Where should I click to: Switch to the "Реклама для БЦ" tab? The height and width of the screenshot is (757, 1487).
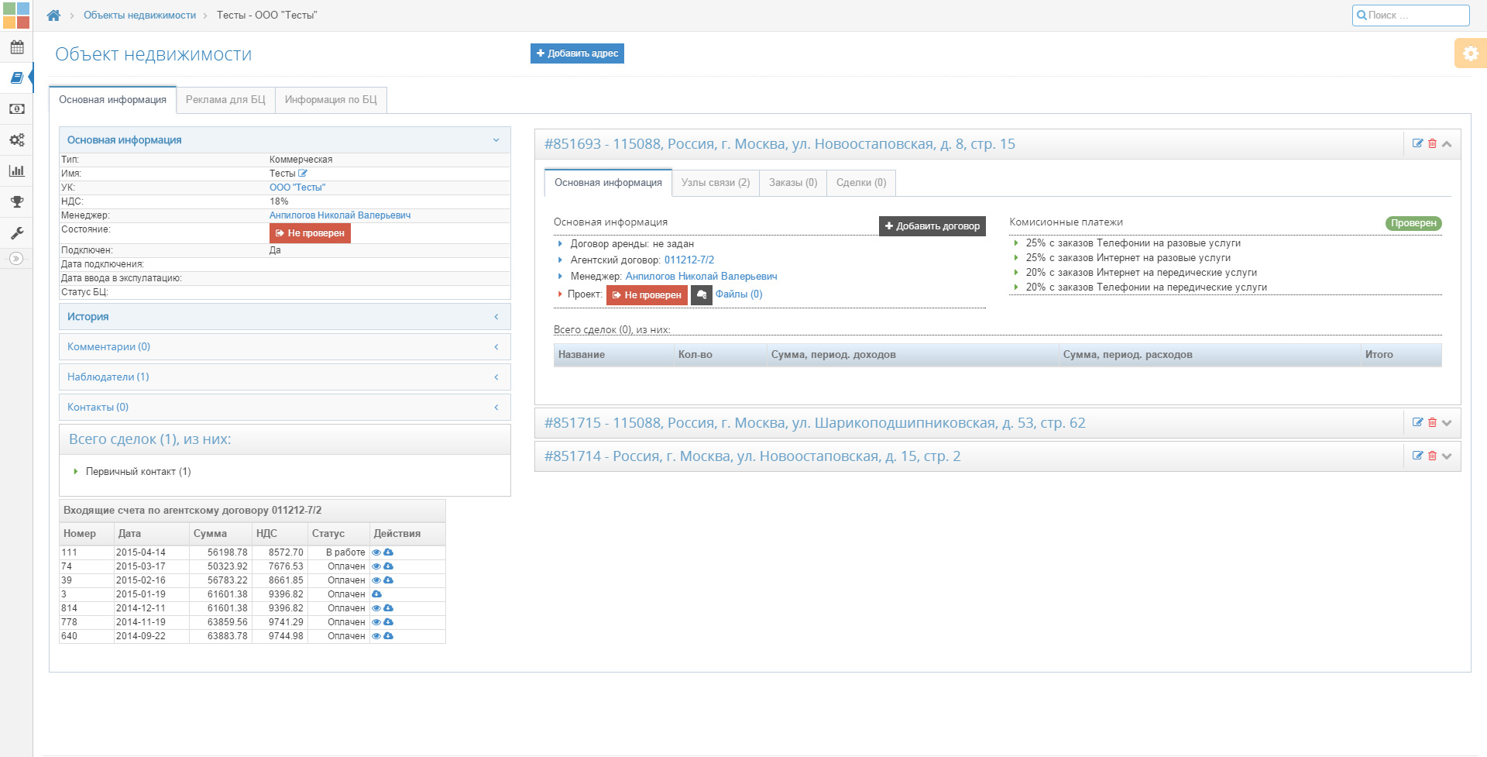point(225,100)
